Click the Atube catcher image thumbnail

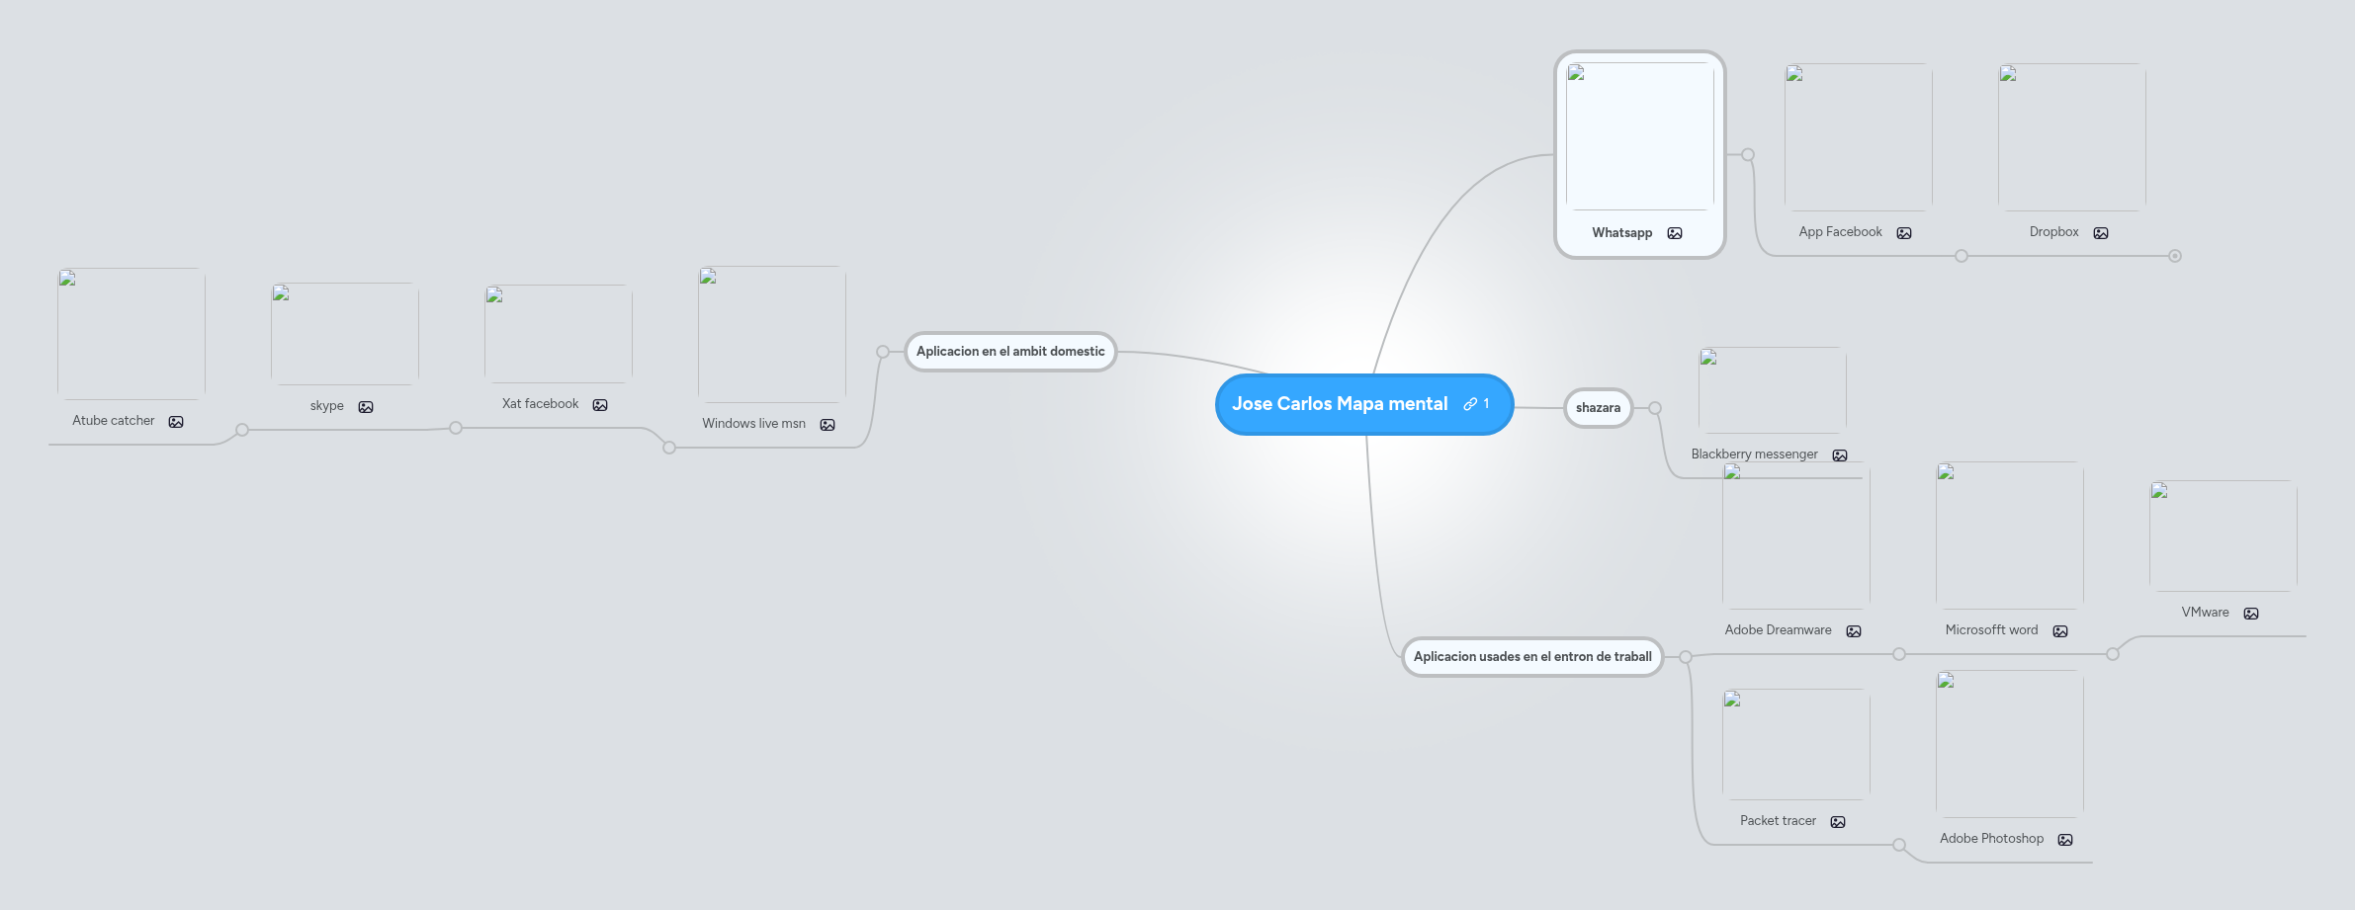[131, 334]
